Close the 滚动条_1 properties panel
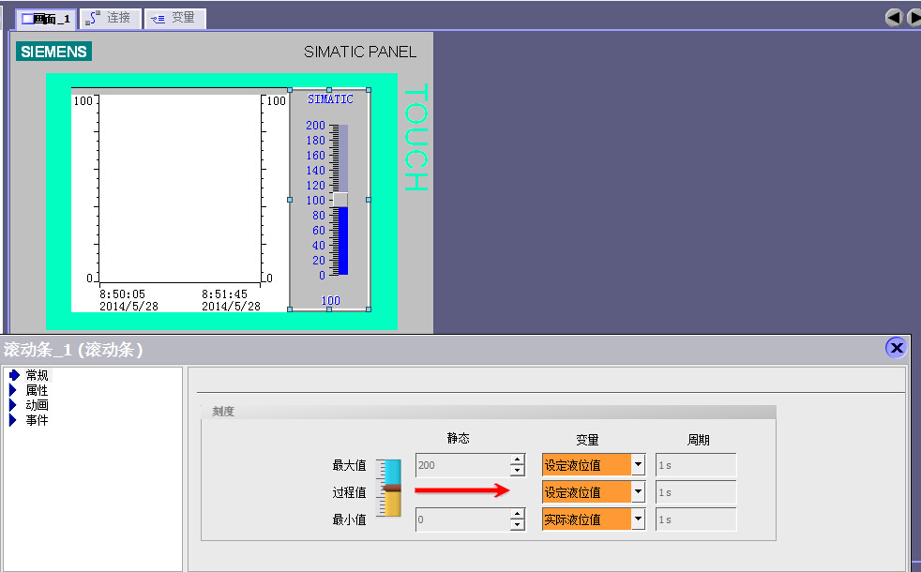This screenshot has width=921, height=572. pos(897,348)
